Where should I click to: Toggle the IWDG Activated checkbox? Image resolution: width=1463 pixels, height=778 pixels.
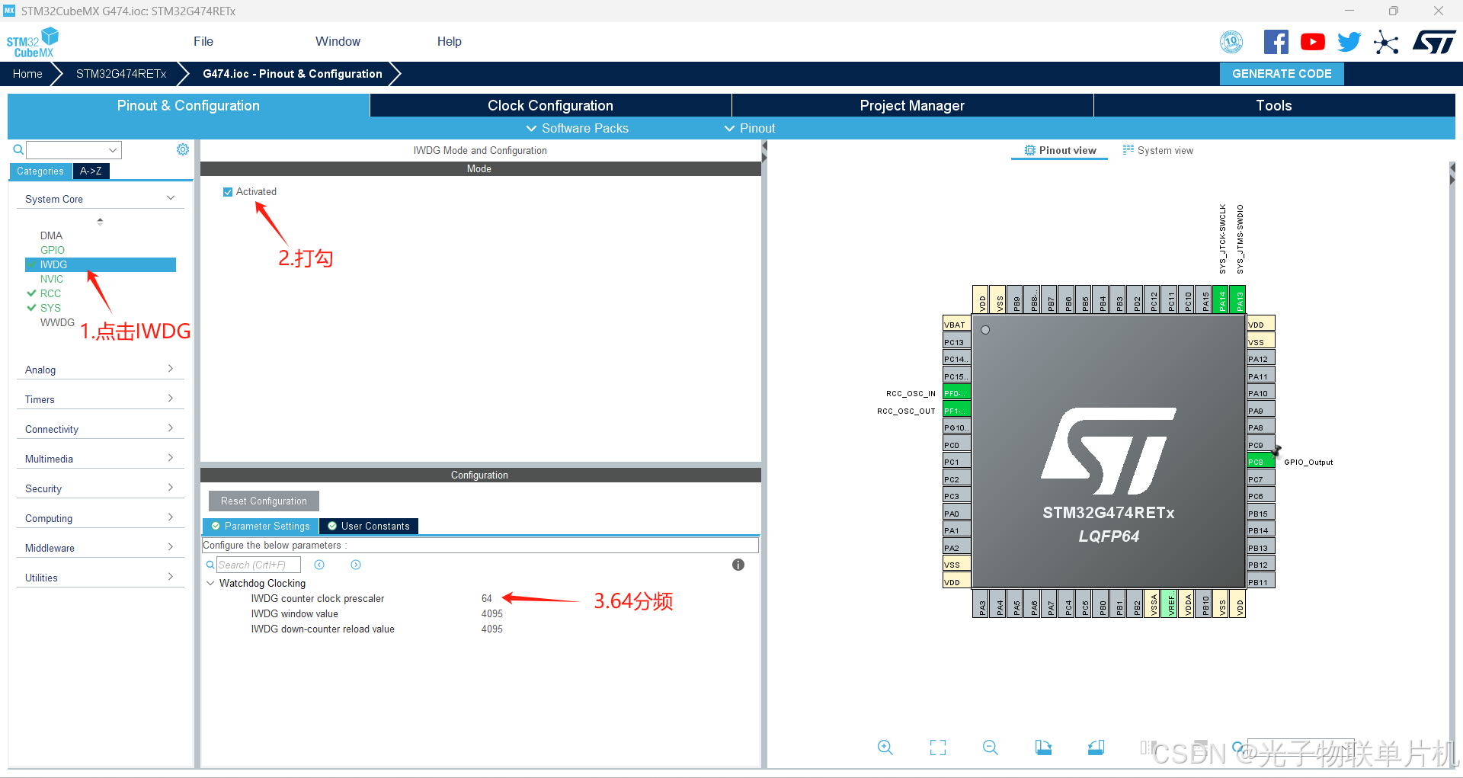pos(228,192)
